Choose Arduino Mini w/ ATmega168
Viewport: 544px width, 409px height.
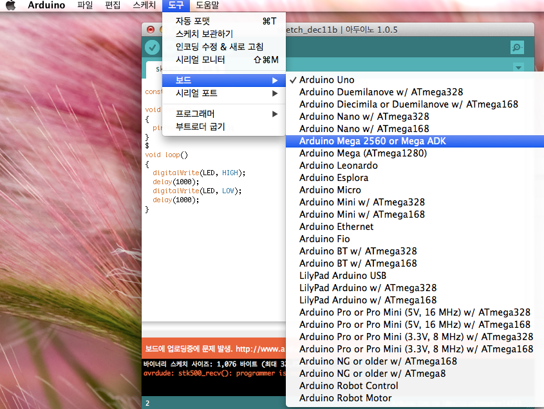(415, 214)
